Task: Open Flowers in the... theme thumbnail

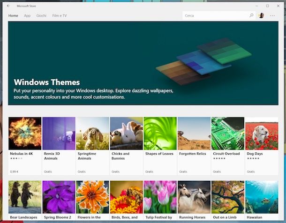Action: coord(92,197)
